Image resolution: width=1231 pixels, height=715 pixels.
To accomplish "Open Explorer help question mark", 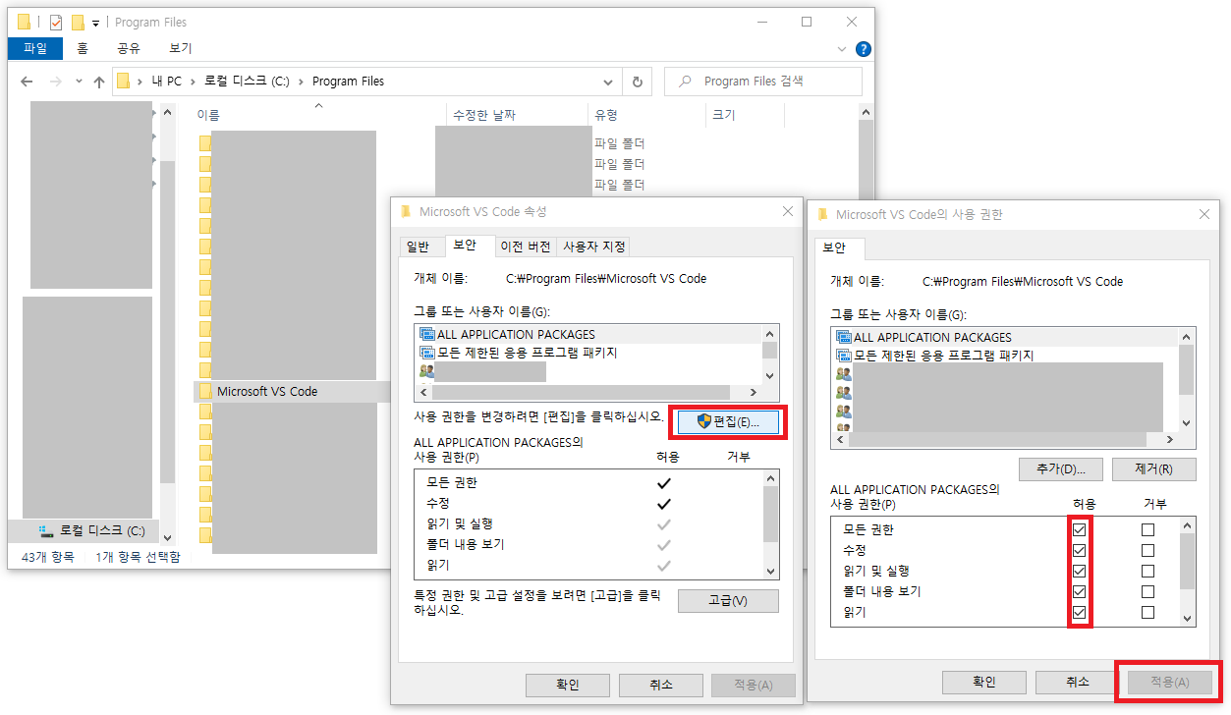I will coord(863,48).
